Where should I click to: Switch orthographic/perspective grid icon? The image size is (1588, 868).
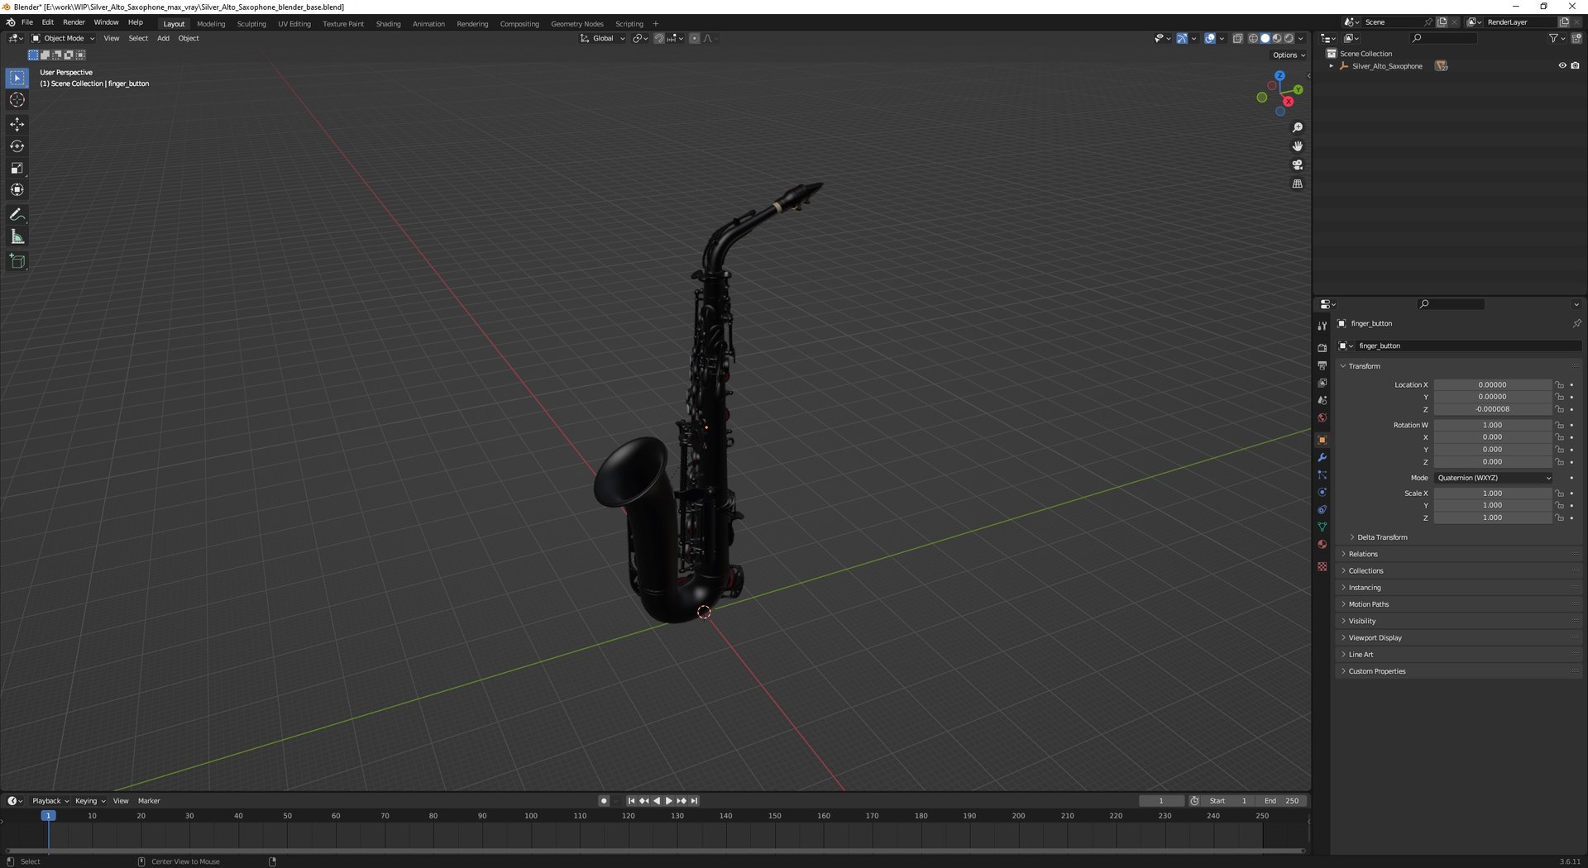coord(1297,184)
